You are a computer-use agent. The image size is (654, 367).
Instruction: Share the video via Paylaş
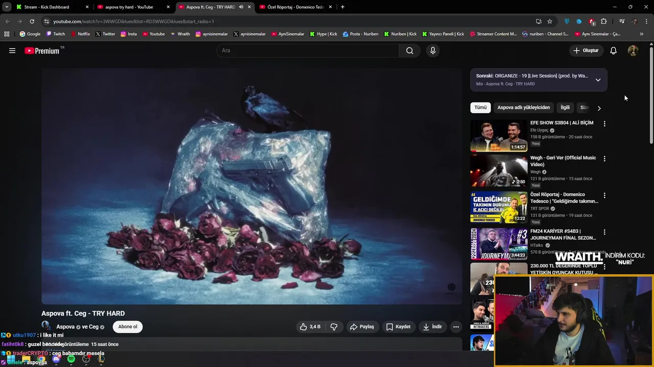[x=362, y=327]
